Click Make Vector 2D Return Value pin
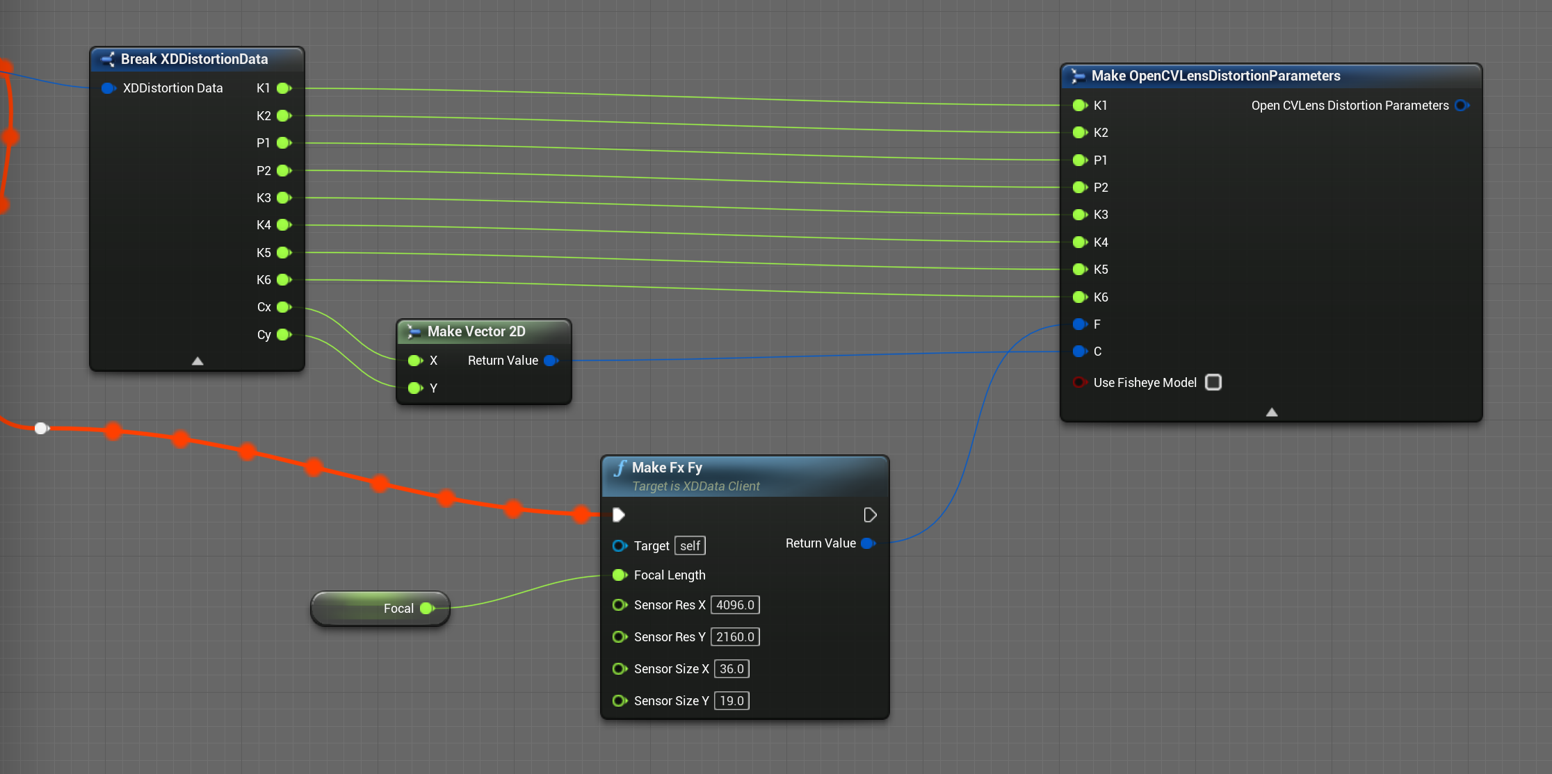The width and height of the screenshot is (1552, 774). 551,361
